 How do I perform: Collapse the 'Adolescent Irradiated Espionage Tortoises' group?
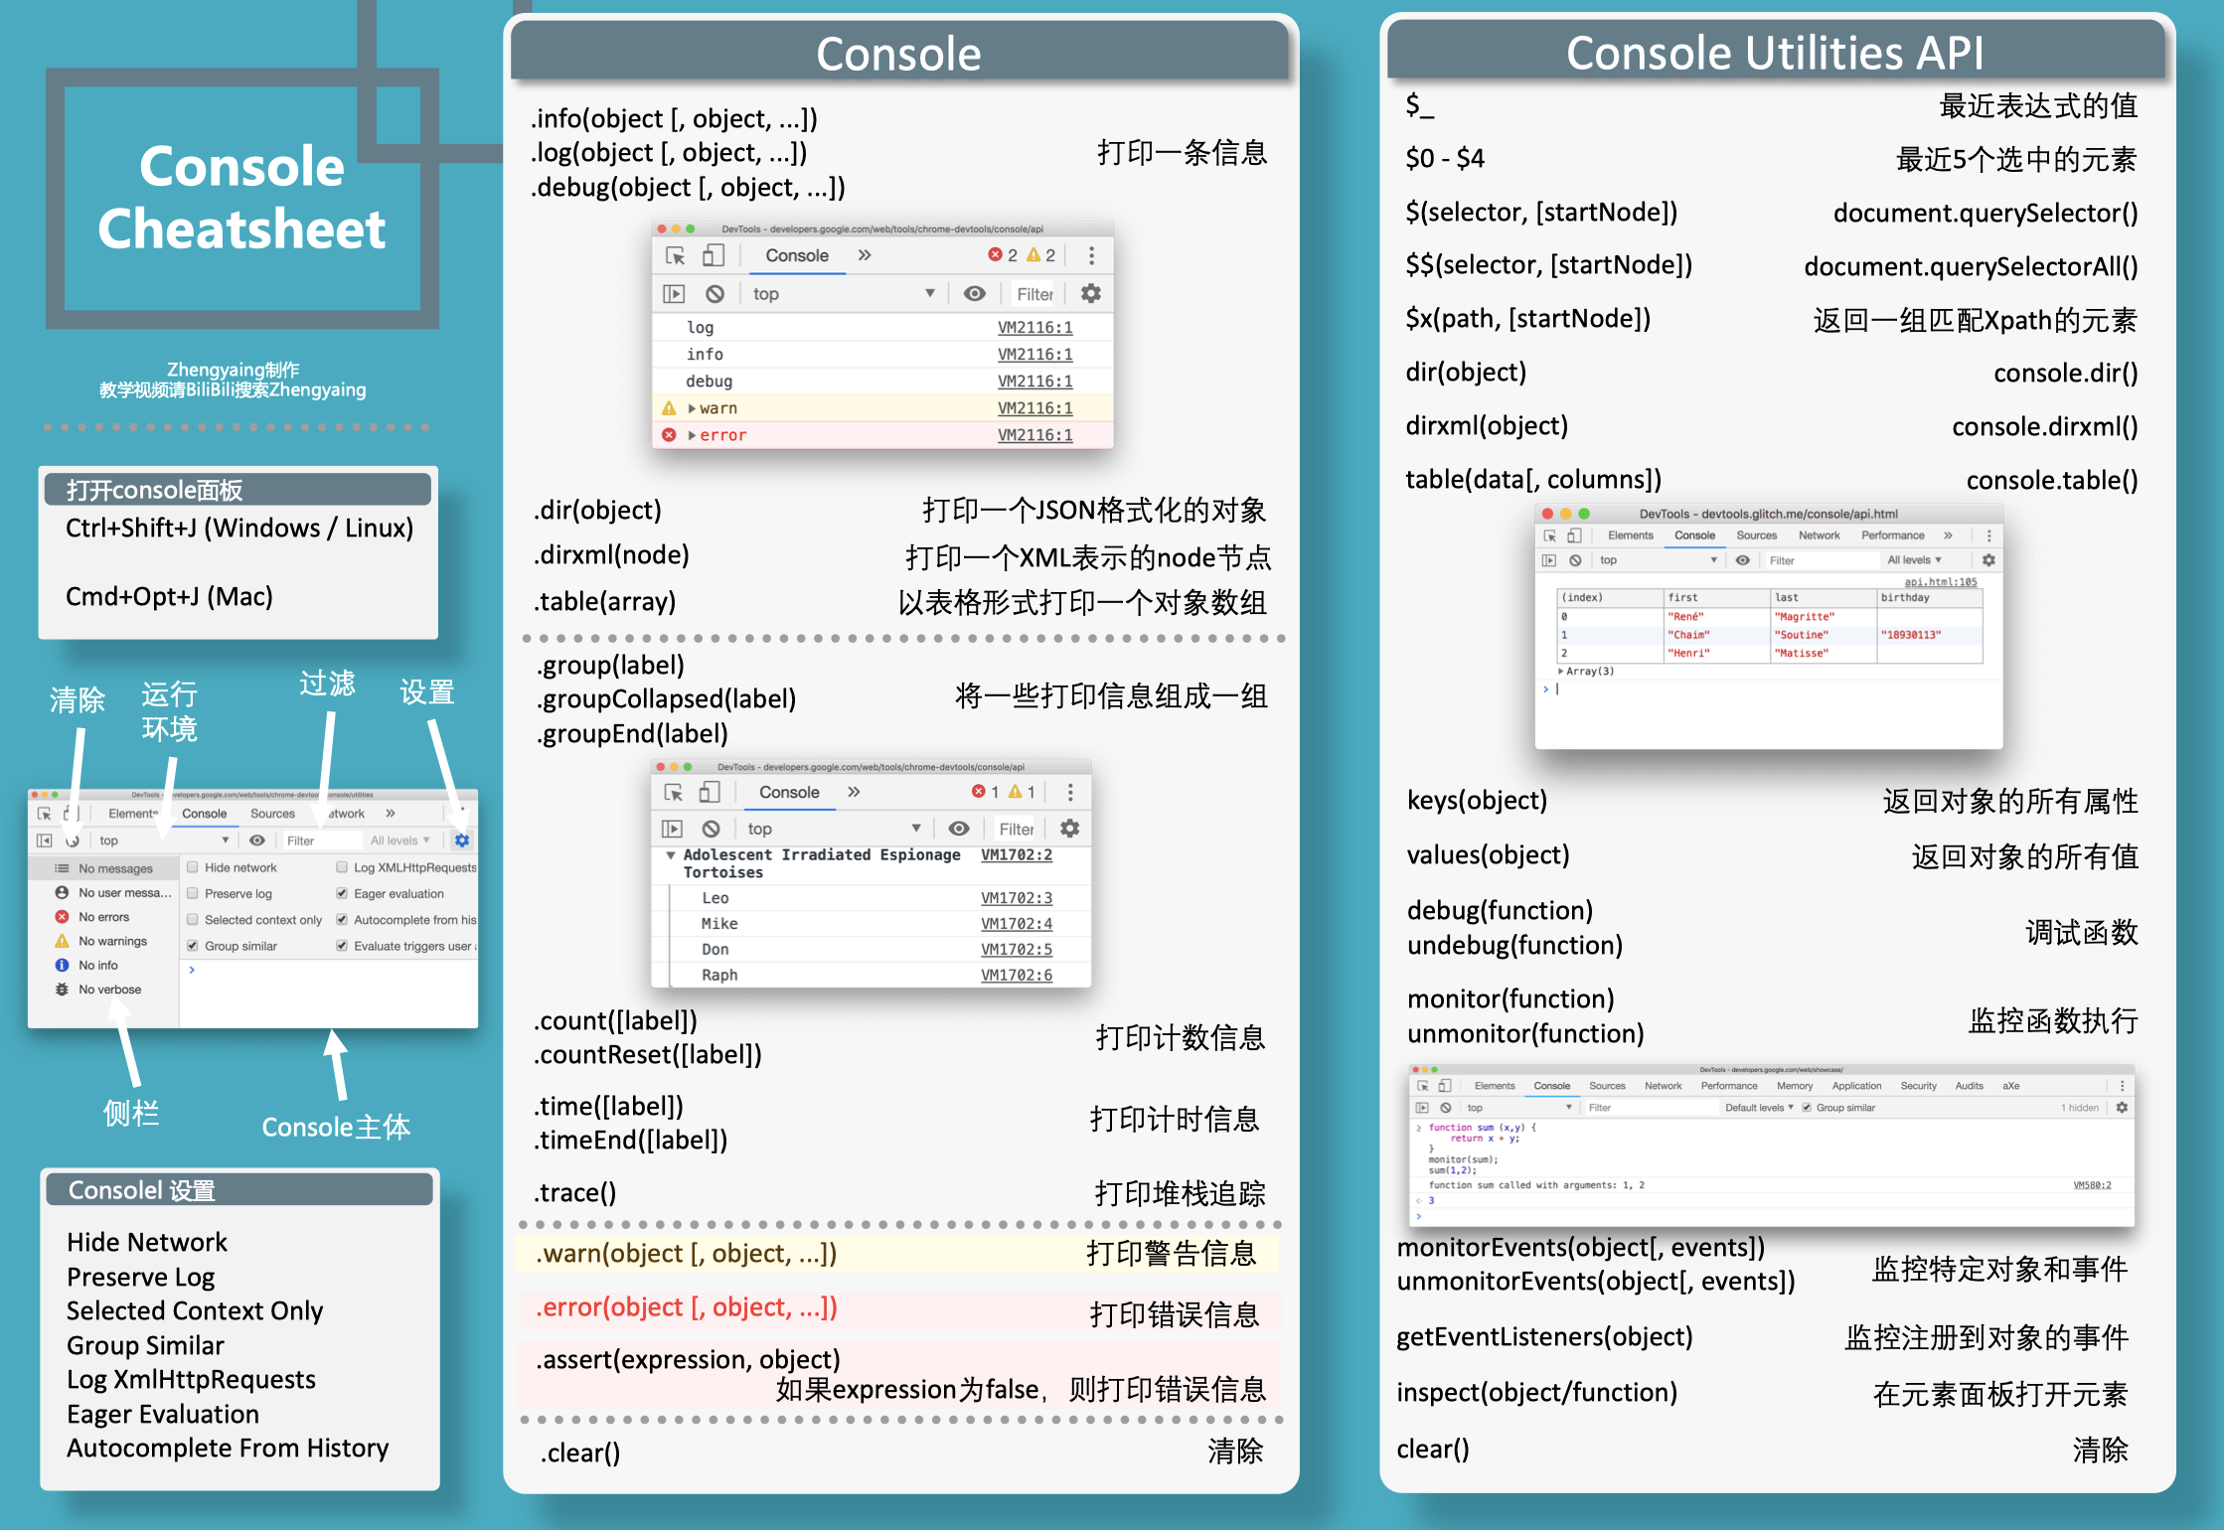click(671, 855)
